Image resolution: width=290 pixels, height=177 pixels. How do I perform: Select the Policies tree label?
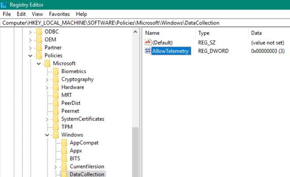click(54, 55)
